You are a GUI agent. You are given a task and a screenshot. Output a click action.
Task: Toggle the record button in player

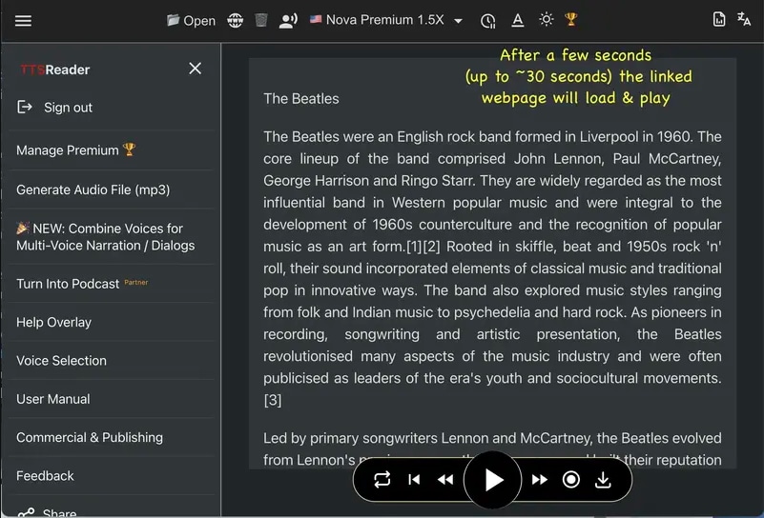[570, 480]
